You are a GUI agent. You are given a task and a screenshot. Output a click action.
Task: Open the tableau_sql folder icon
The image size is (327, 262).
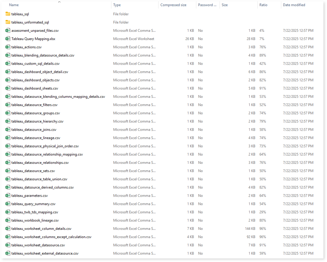pos(8,14)
